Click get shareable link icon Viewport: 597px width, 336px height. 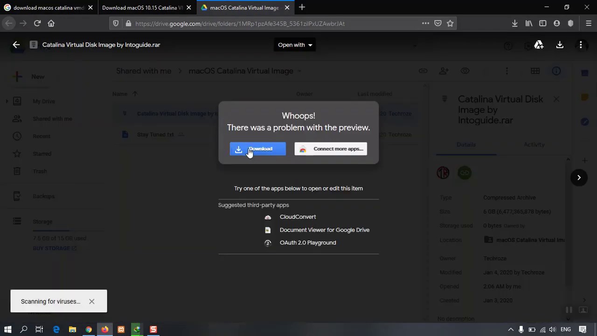pyautogui.click(x=423, y=71)
